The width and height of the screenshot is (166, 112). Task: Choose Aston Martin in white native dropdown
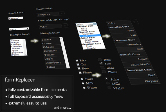(x=92, y=42)
